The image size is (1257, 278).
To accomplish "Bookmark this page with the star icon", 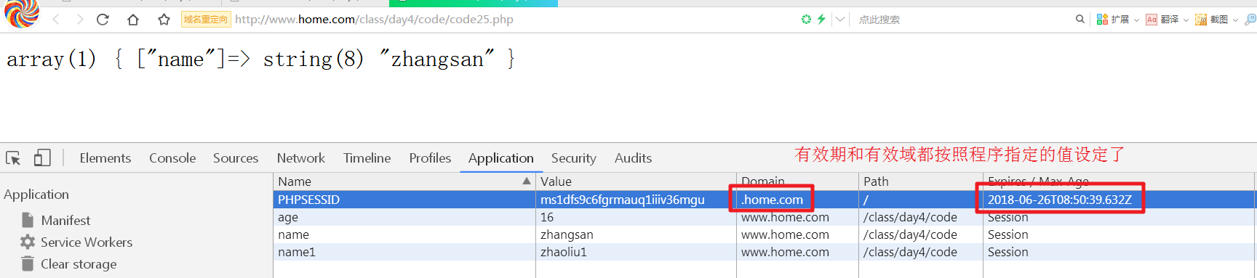I will [164, 20].
